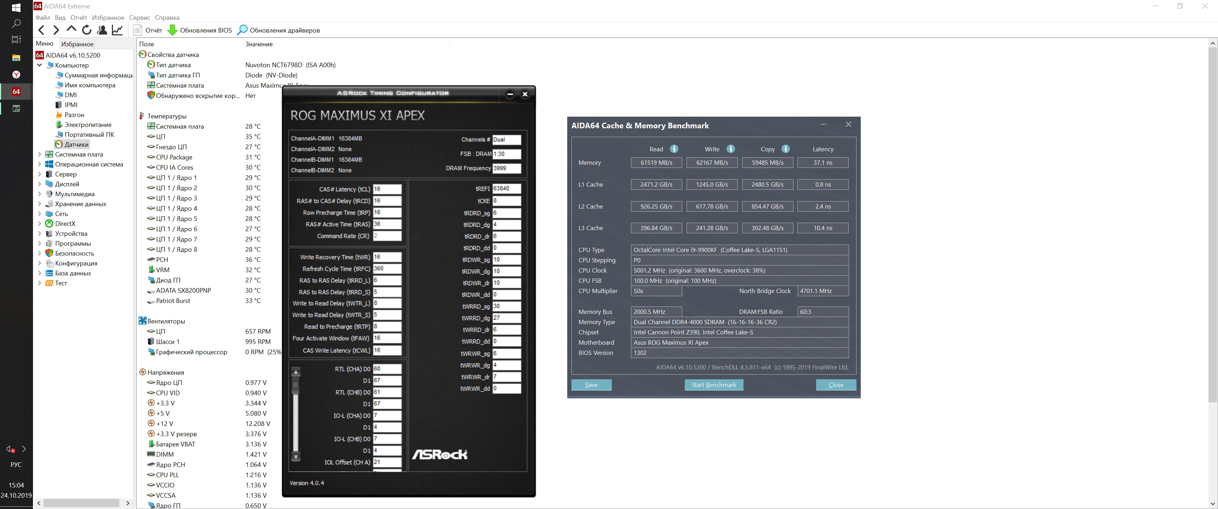Screen dimensions: 1218x509
Task: Collapse the Компьютер tree node
Action: click(40, 65)
